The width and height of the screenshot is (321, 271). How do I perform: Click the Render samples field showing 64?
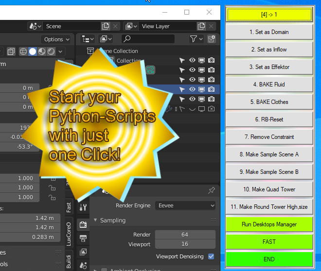point(185,235)
